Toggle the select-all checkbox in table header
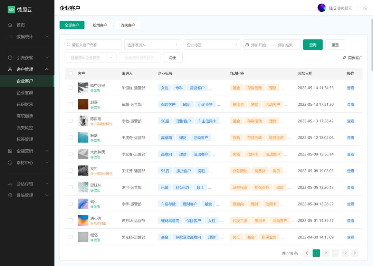Viewport: 373px width, 266px height. [71, 73]
